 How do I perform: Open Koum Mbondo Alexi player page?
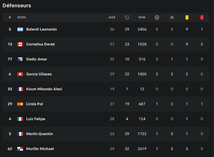44,89
